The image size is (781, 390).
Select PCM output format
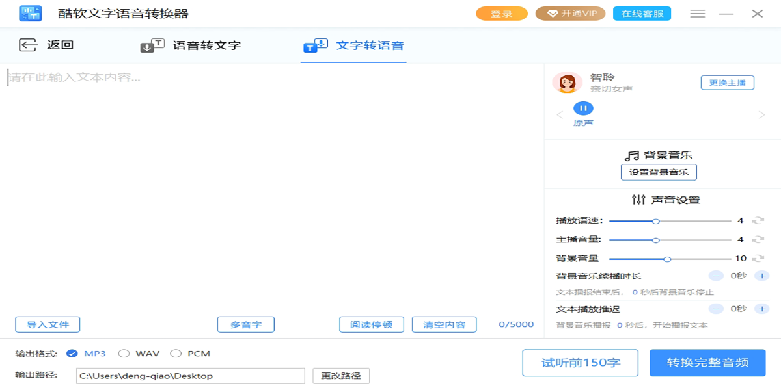pos(176,354)
